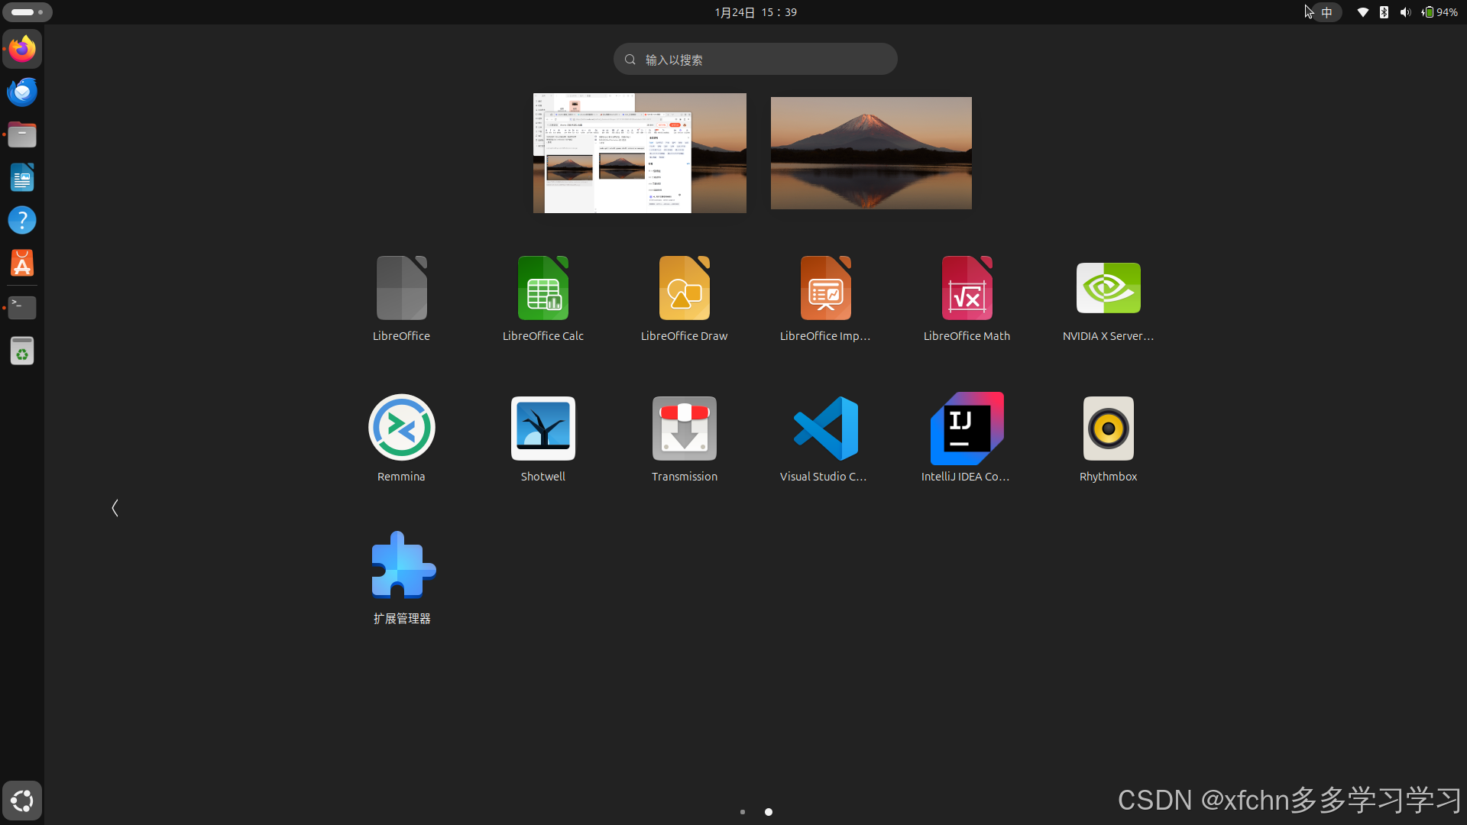Open NVIDIA X Server Settings
This screenshot has height=825, width=1467.
pyautogui.click(x=1108, y=299)
